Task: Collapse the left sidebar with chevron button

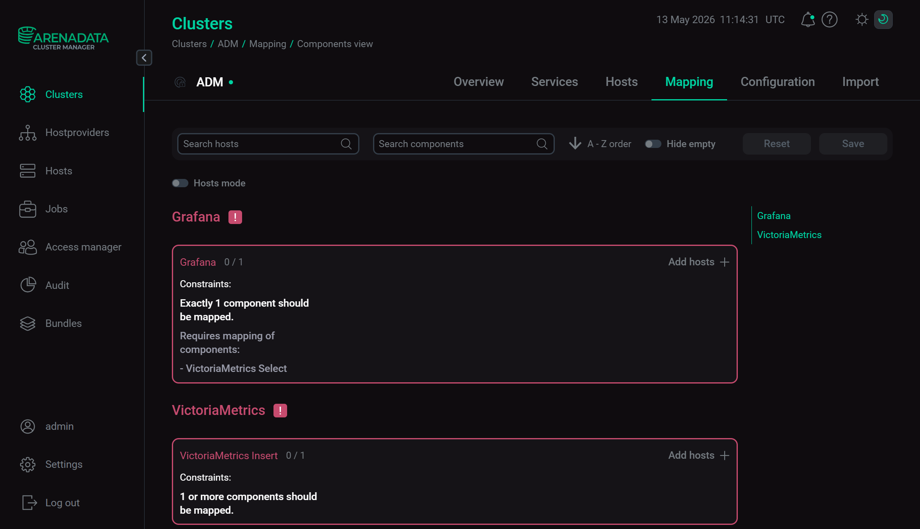Action: click(x=144, y=58)
